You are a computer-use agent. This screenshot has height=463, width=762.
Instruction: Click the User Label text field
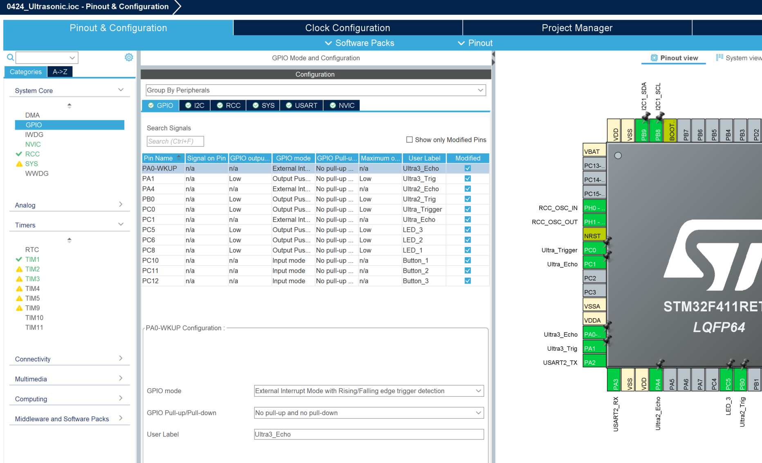click(x=369, y=434)
